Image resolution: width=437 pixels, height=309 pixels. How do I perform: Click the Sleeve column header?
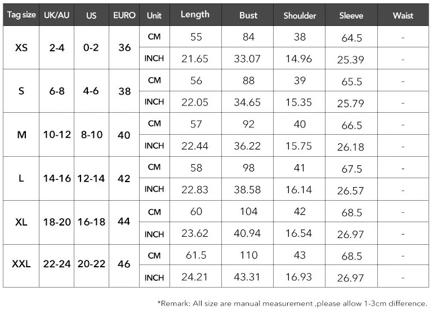pyautogui.click(x=351, y=15)
